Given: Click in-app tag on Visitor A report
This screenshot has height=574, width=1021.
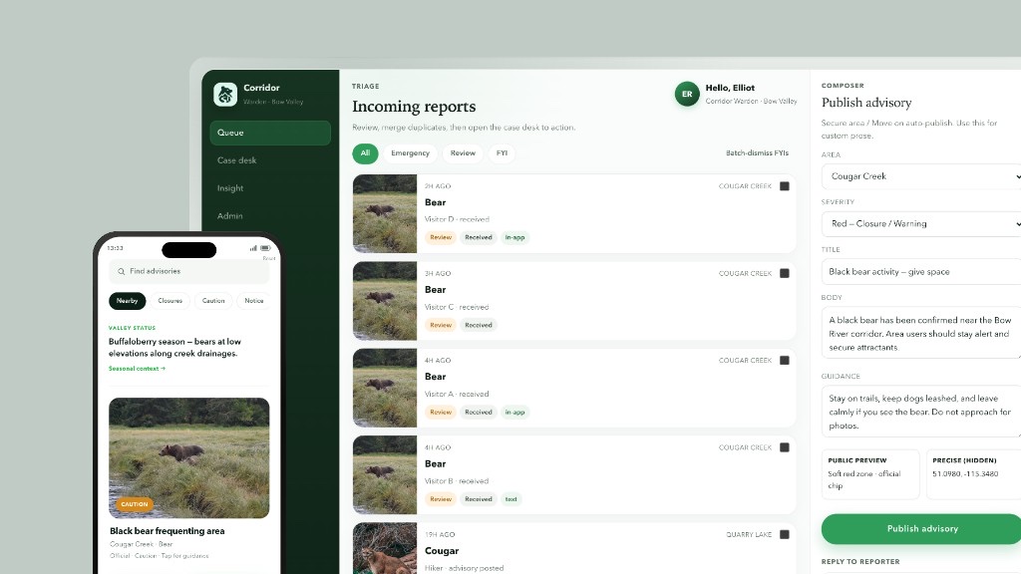Looking at the screenshot, I should tap(515, 412).
